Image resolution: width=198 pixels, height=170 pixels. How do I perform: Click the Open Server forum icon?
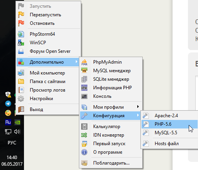pos(21,51)
